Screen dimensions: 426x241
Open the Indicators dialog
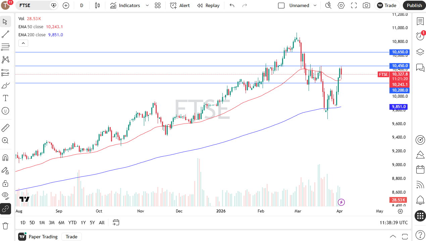pos(125,5)
